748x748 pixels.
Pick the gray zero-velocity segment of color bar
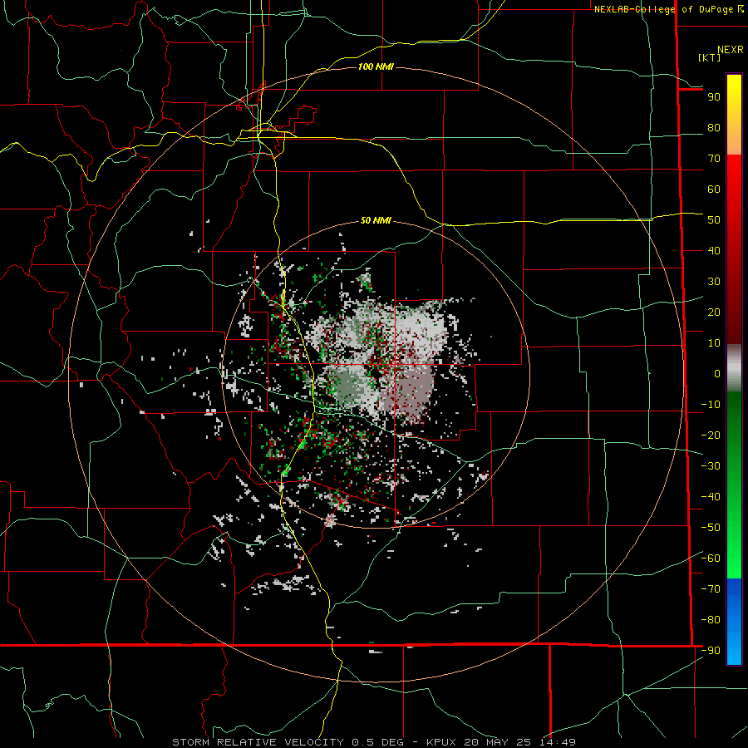[734, 368]
